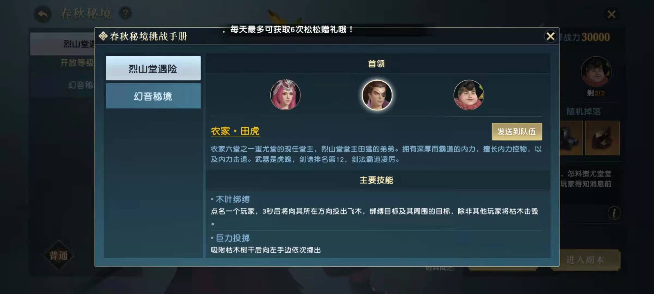654x294 pixels.
Task: Open the 烈山堂遇险 tab
Action: click(153, 68)
